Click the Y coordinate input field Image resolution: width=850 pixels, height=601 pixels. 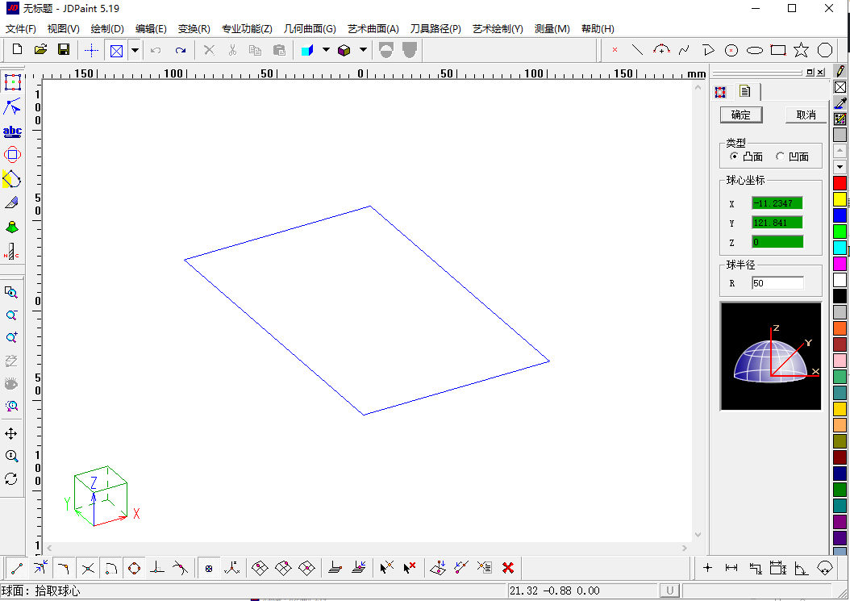tap(777, 223)
